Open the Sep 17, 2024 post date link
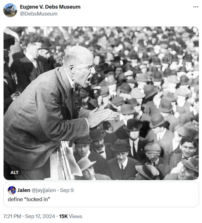The width and height of the screenshot is (202, 223). coord(40,216)
